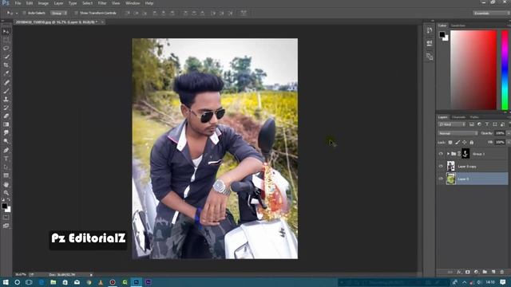Add a layer mask from Layers panel

[468, 272]
